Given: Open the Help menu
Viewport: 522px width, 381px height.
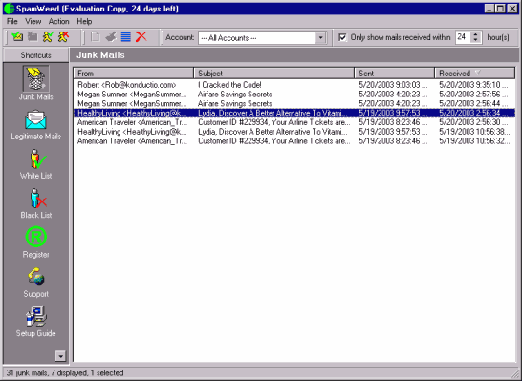Looking at the screenshot, I should [x=84, y=22].
